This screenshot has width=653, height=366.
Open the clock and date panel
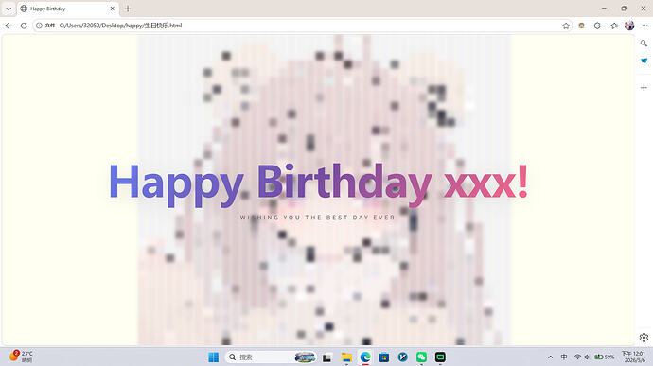[x=633, y=357]
